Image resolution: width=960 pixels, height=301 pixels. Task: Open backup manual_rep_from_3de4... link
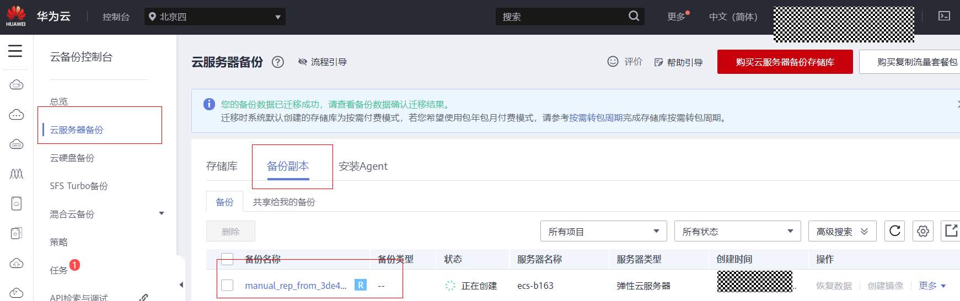coord(296,285)
